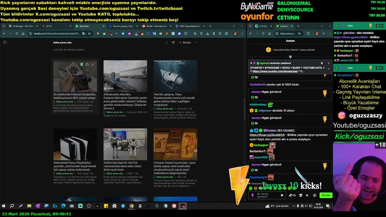
Task: Open the emoji picker in the chat box
Action: click(x=282, y=195)
